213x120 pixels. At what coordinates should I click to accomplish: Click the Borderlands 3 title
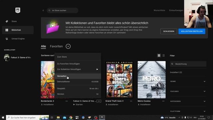[x=47, y=101]
